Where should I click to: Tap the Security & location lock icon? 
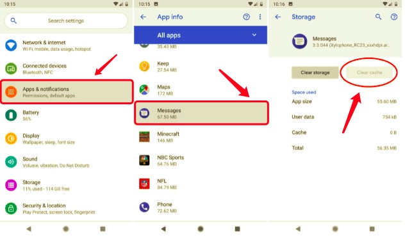pyautogui.click(x=11, y=209)
